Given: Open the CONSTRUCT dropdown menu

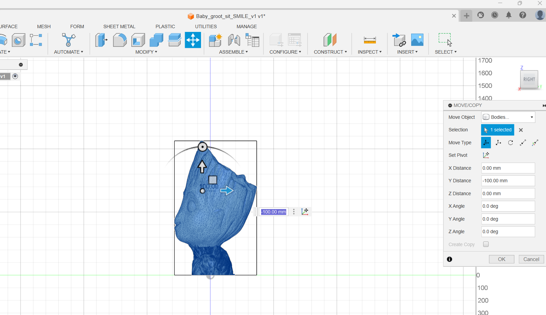Looking at the screenshot, I should (330, 52).
